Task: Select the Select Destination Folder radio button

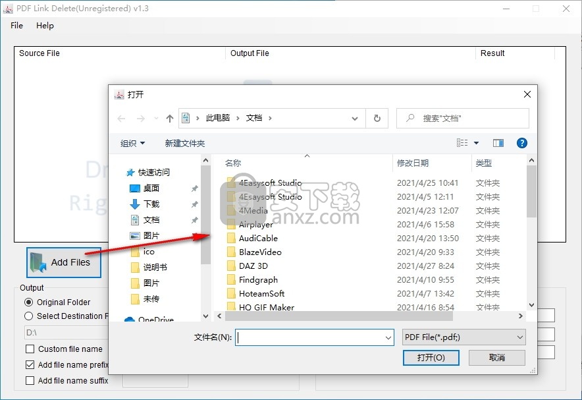Action: [x=28, y=316]
